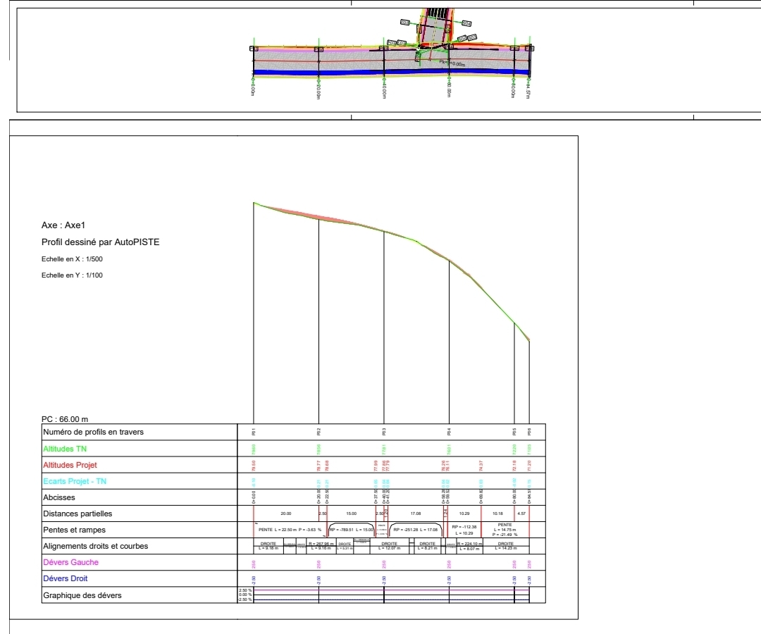Click the blue band in the plan view

(x=317, y=72)
